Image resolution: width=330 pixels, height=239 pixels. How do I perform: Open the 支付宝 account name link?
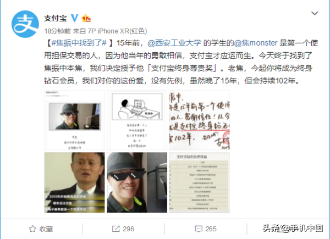56,18
